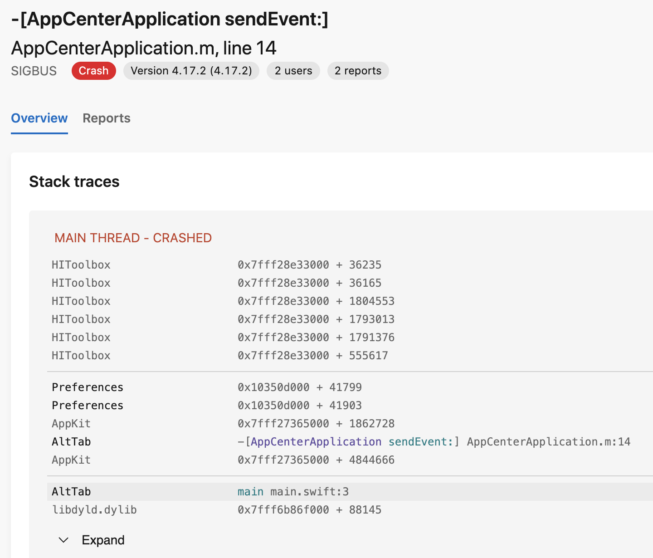Select the Overview tab
The image size is (653, 558).
(39, 118)
